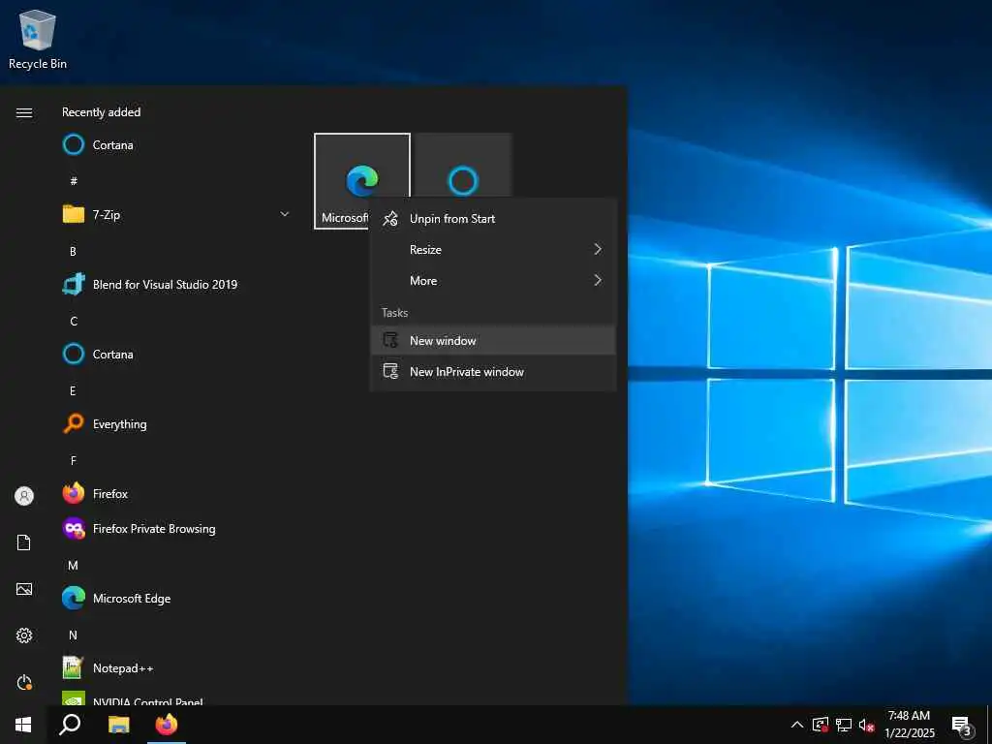Open the user account icon
Image resolution: width=992 pixels, height=744 pixels.
tap(24, 496)
